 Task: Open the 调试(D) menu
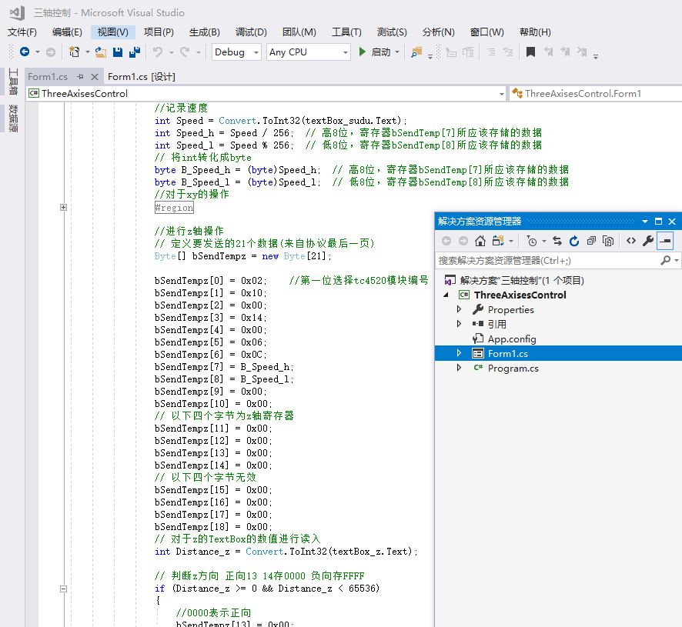[251, 32]
